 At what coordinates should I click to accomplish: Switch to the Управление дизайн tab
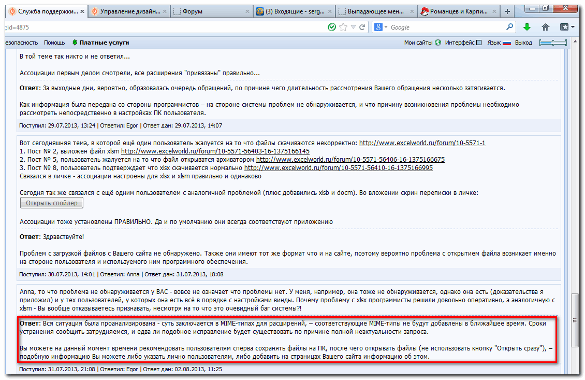[130, 11]
